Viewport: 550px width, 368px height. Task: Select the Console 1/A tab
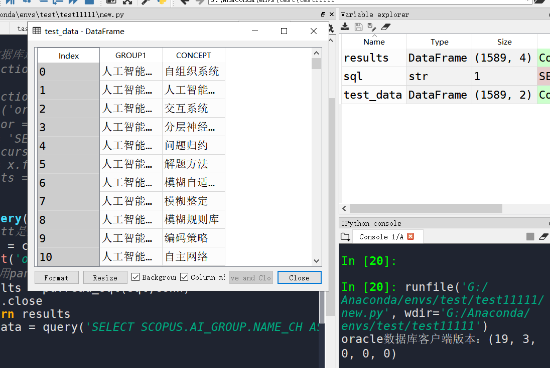pyautogui.click(x=380, y=237)
